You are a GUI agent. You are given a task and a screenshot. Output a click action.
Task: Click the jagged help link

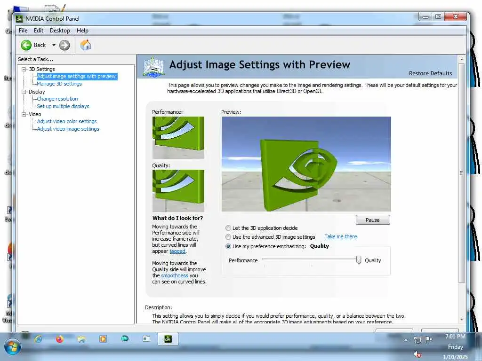177,251
